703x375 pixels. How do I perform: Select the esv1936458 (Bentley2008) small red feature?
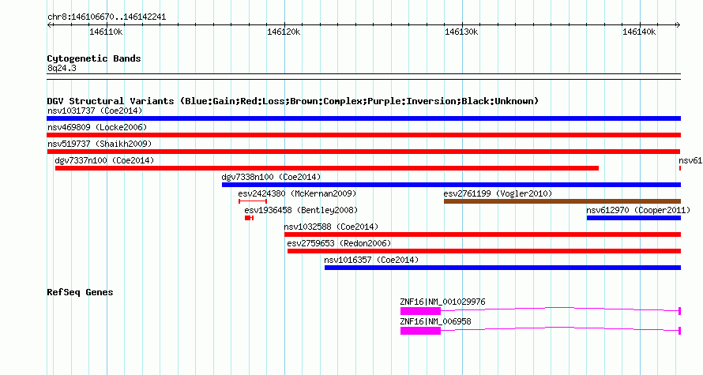click(x=250, y=218)
